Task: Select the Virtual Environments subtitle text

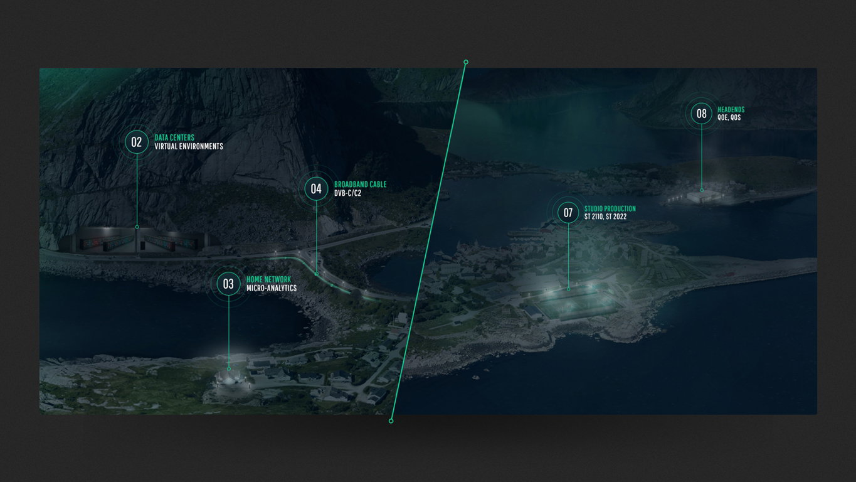Action: [189, 146]
